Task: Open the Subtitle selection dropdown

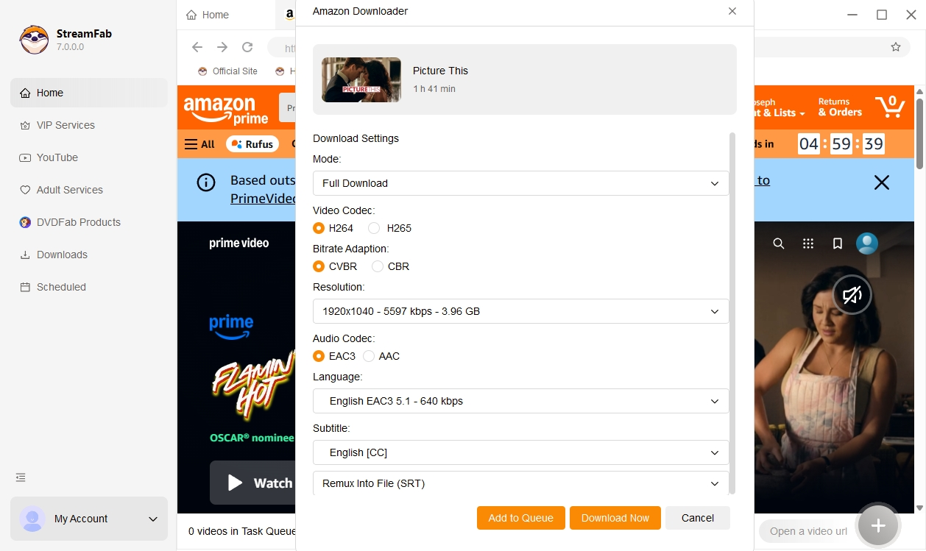Action: coord(520,452)
